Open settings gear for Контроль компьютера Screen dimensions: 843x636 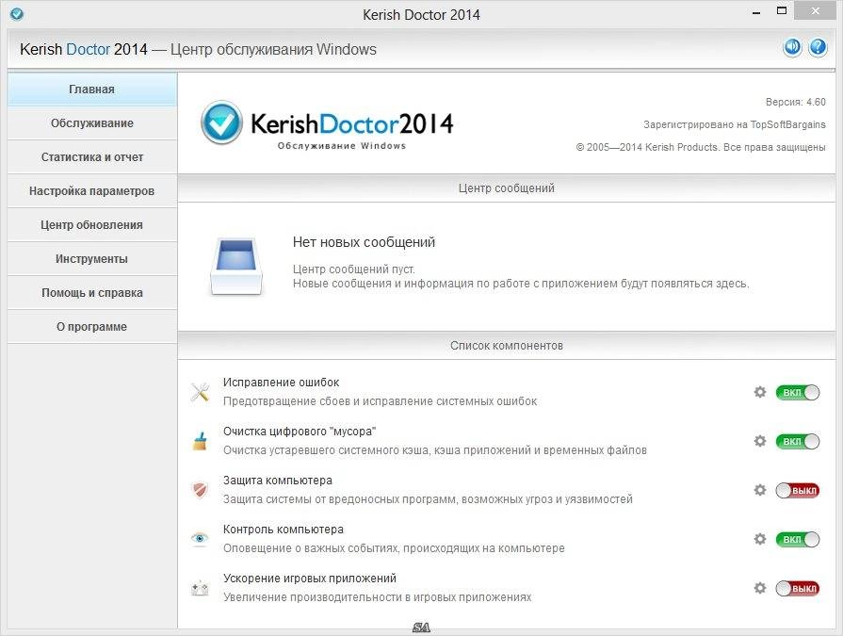click(x=760, y=539)
